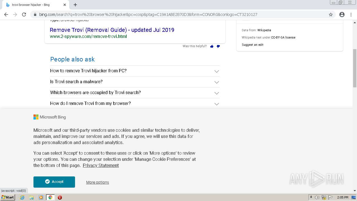Expand 'How do I remove Trovi from my browser?'
Viewport: 357px width, 201px height.
click(x=135, y=104)
